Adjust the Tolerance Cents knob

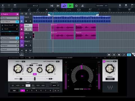(30, 70)
